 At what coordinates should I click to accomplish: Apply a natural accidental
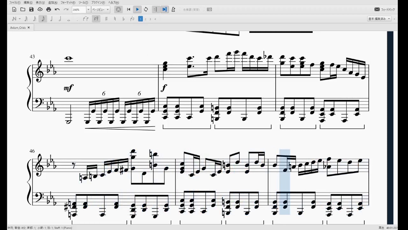coord(115,19)
